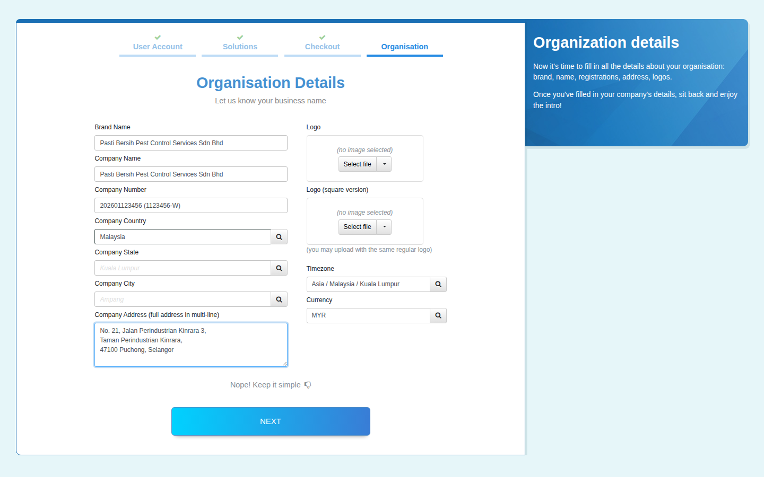Click Logo '(no image selected)' text
This screenshot has height=477, width=764.
(x=365, y=150)
